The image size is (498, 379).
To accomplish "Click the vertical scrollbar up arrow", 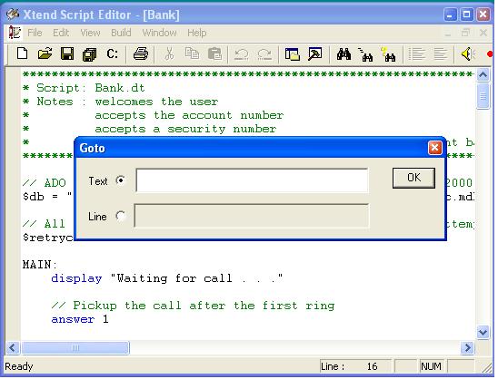I will [x=483, y=75].
